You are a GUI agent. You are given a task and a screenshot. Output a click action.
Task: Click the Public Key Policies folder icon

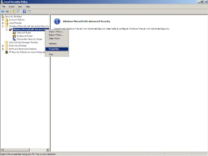(x=6, y=46)
